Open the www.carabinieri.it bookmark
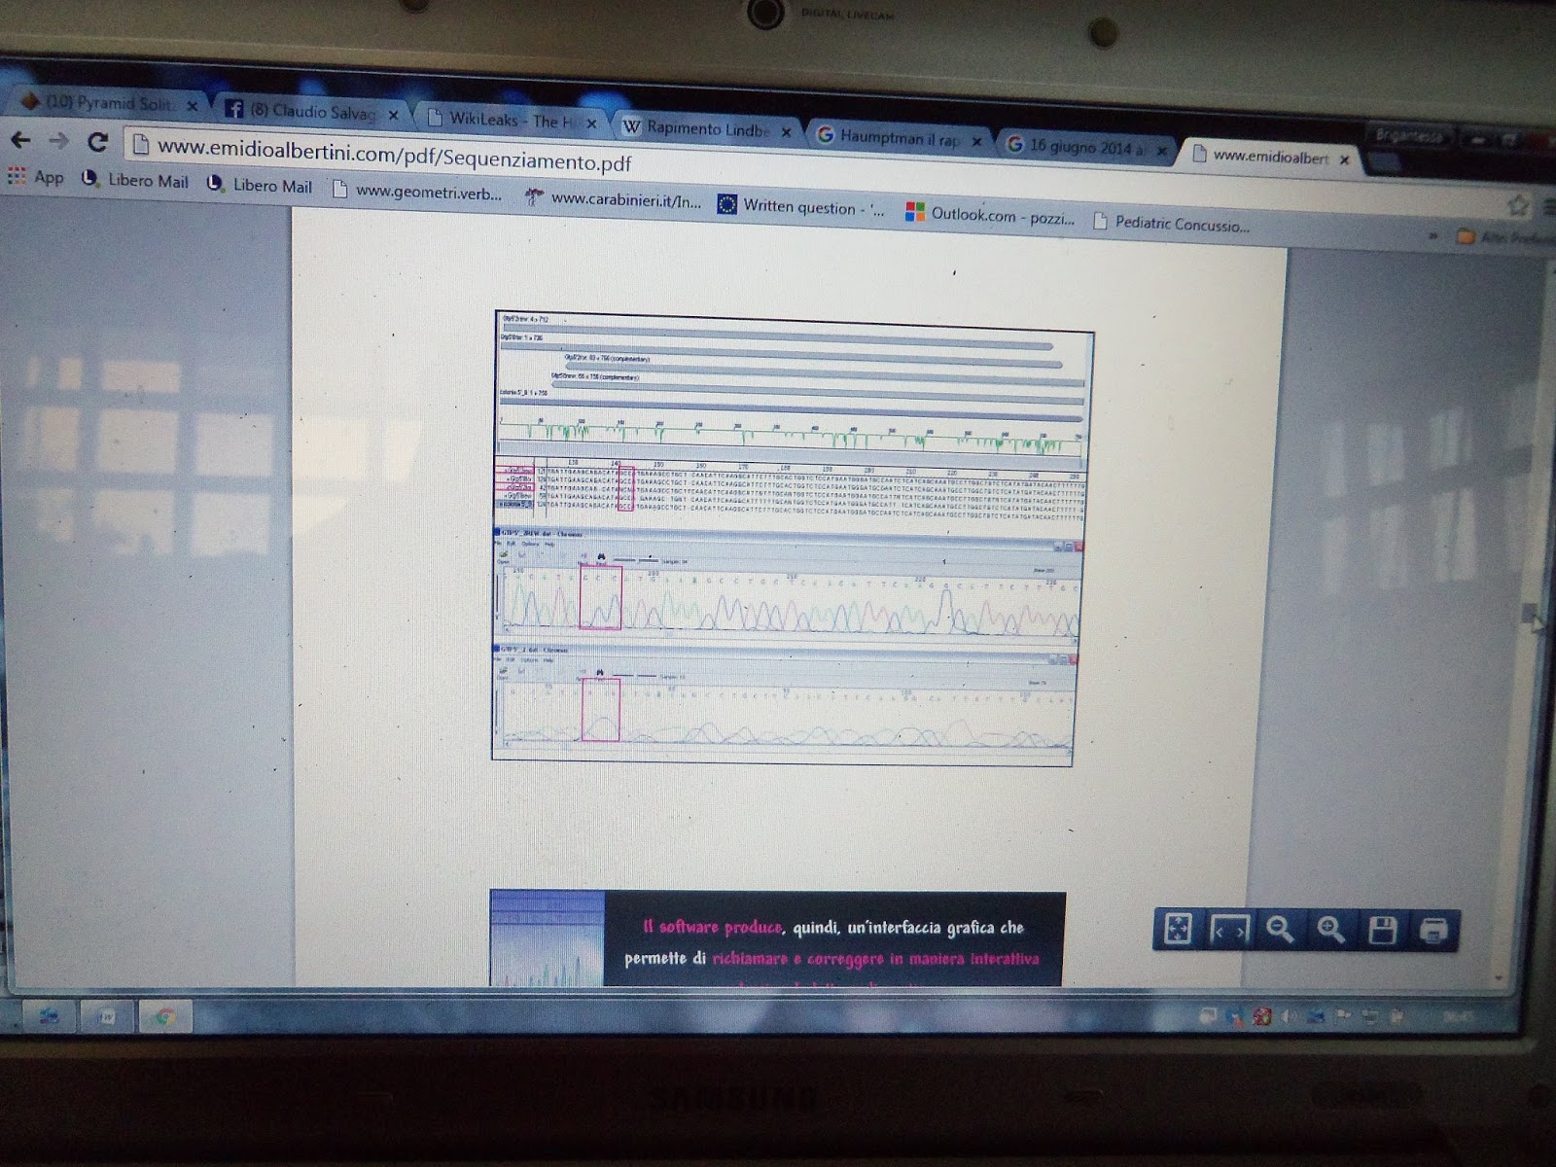This screenshot has width=1556, height=1167. point(613,199)
